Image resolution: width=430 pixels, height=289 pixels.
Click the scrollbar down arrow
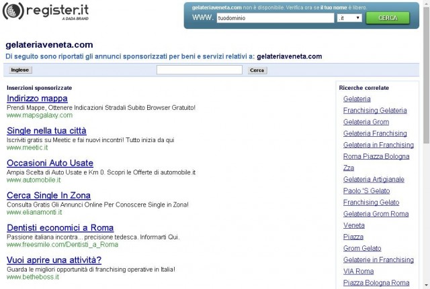(x=427, y=286)
